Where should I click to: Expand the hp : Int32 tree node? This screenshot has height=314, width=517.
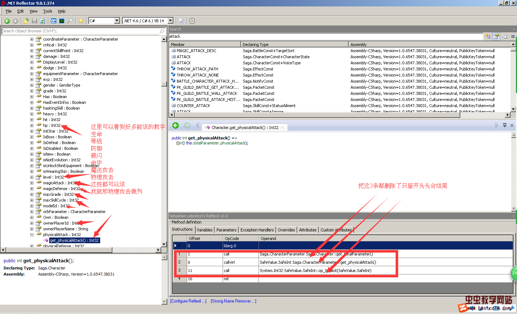[x=32, y=125]
